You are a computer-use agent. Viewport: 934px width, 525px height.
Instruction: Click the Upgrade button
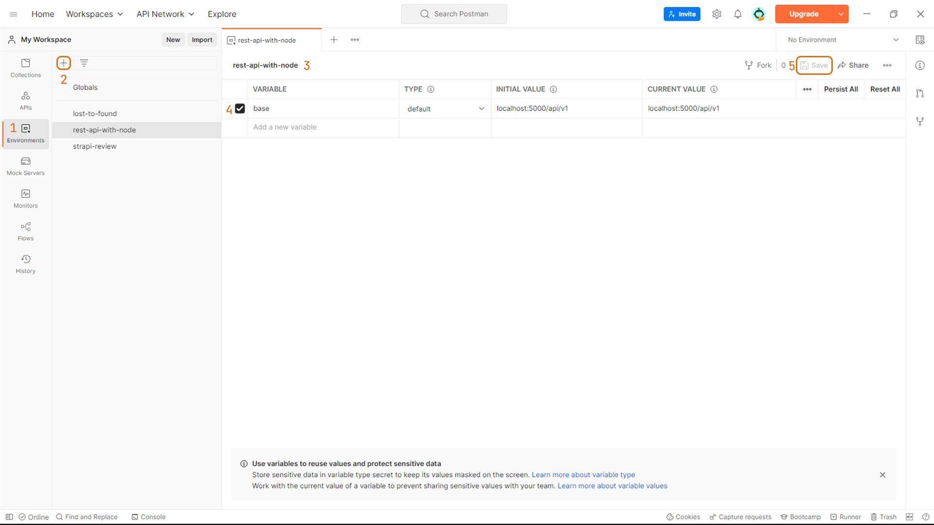click(804, 14)
